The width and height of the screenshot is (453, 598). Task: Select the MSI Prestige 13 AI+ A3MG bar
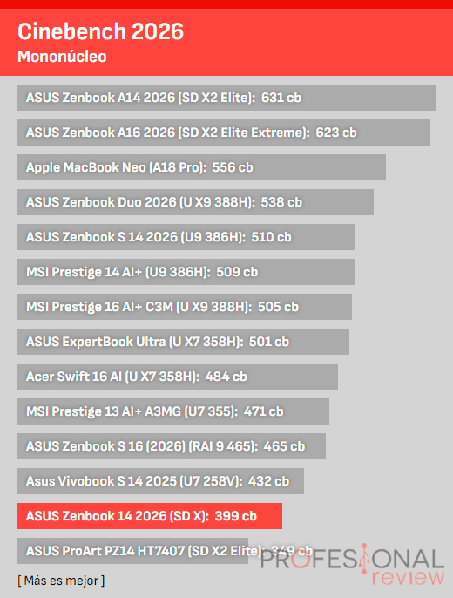point(173,411)
